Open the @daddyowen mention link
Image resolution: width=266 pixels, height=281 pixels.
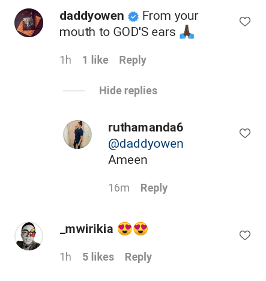tap(146, 144)
